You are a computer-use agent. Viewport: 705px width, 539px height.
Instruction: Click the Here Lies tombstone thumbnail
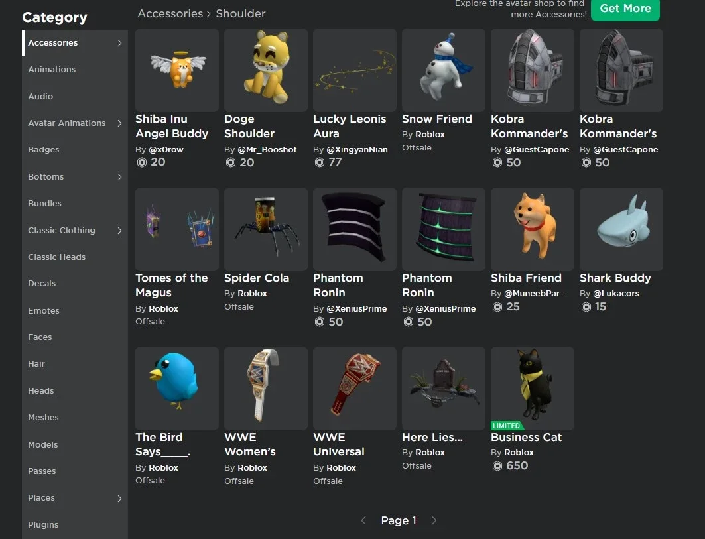point(443,389)
